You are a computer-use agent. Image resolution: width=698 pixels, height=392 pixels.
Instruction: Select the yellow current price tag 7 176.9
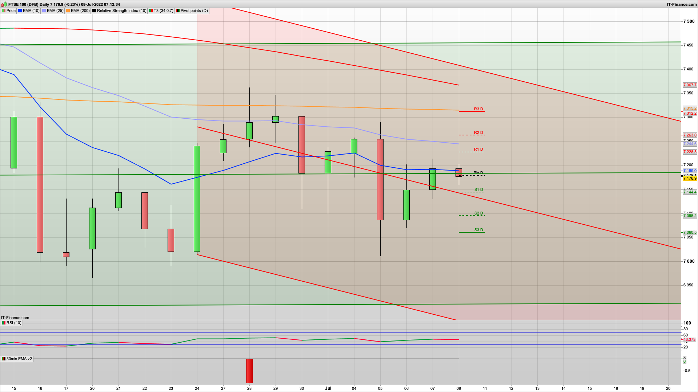690,179
